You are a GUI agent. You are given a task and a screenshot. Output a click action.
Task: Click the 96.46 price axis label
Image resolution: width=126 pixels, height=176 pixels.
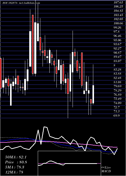(x=117, y=36)
